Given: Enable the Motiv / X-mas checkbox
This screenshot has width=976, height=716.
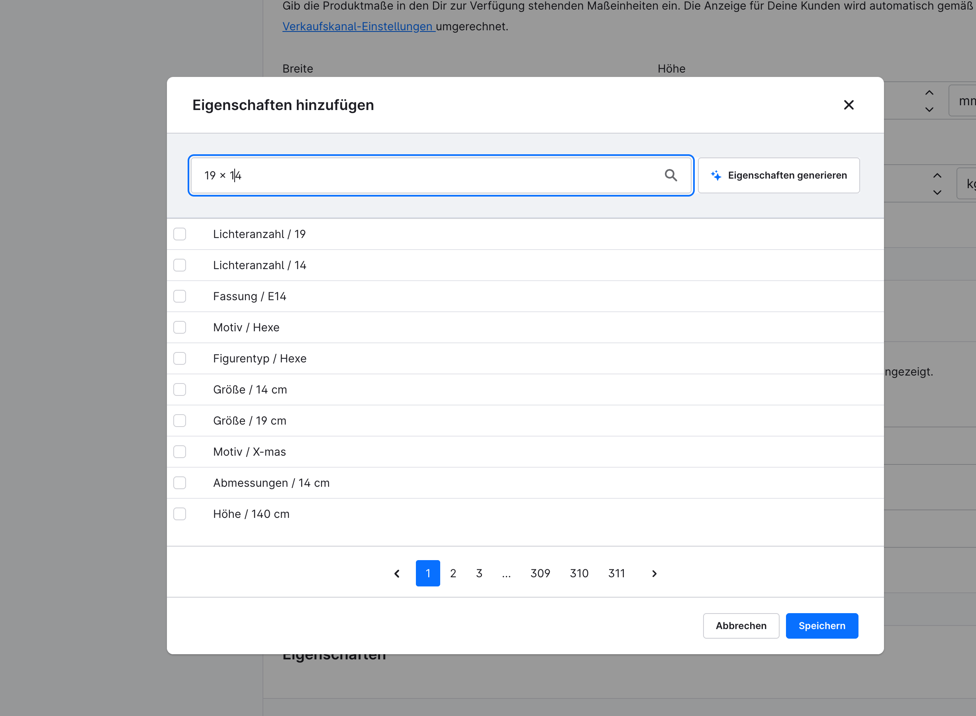Looking at the screenshot, I should tap(180, 452).
